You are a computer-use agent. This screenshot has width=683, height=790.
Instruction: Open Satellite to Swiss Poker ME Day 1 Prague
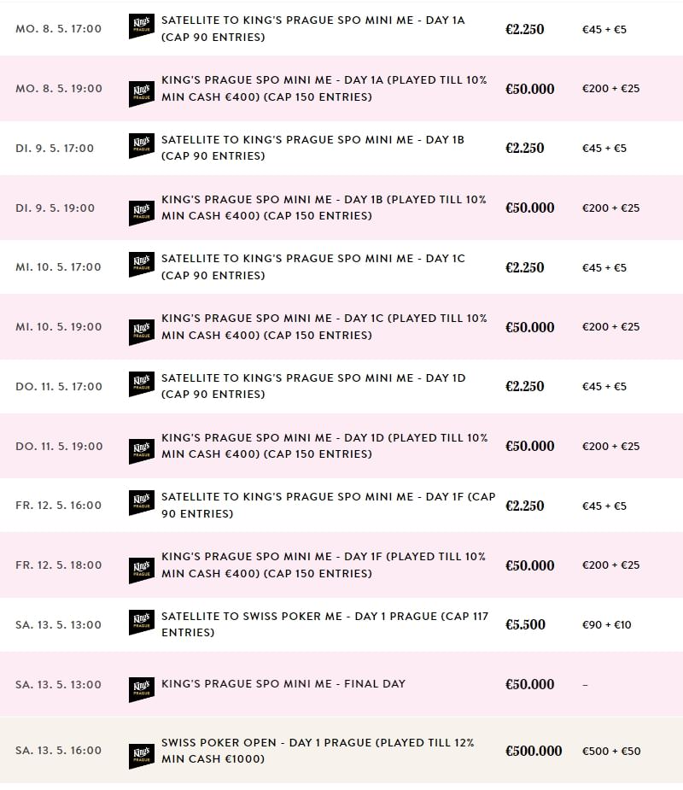[x=324, y=624]
